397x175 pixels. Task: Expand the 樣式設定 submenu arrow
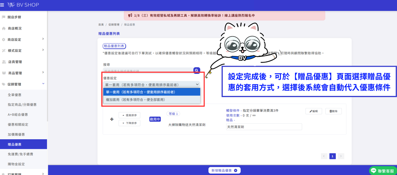point(43,50)
